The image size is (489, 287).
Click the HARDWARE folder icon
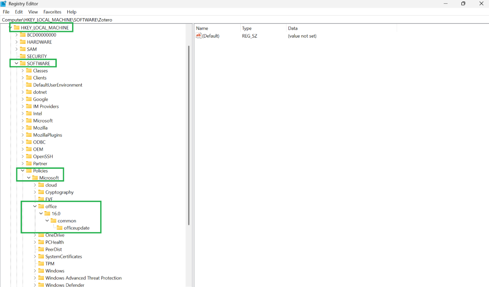coord(23,42)
